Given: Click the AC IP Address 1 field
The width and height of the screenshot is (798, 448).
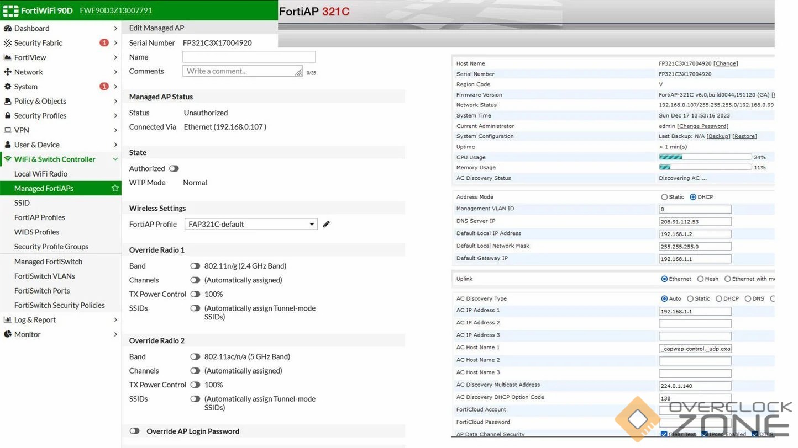Looking at the screenshot, I should tap(695, 311).
